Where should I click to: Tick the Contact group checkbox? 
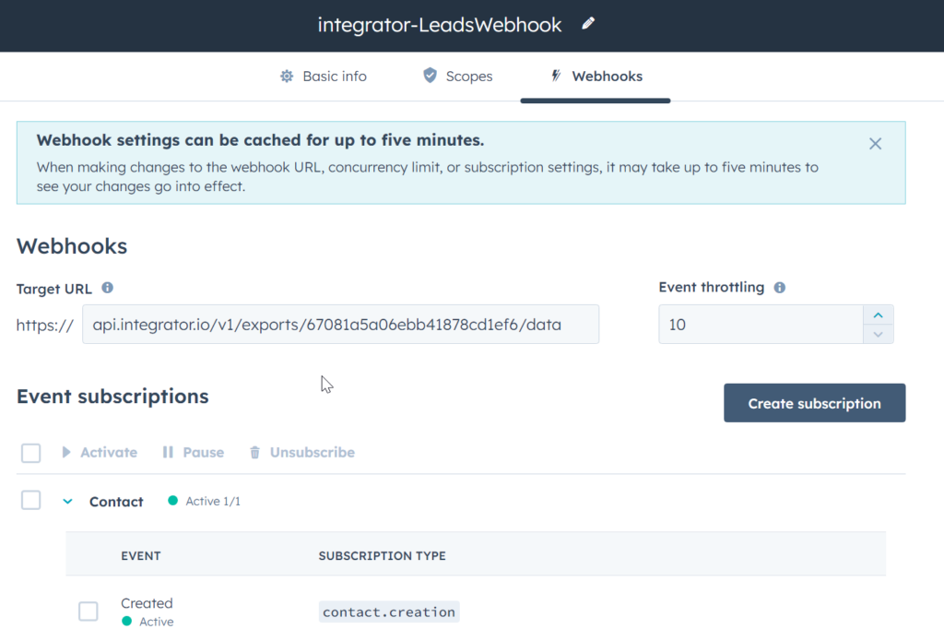pyautogui.click(x=30, y=500)
